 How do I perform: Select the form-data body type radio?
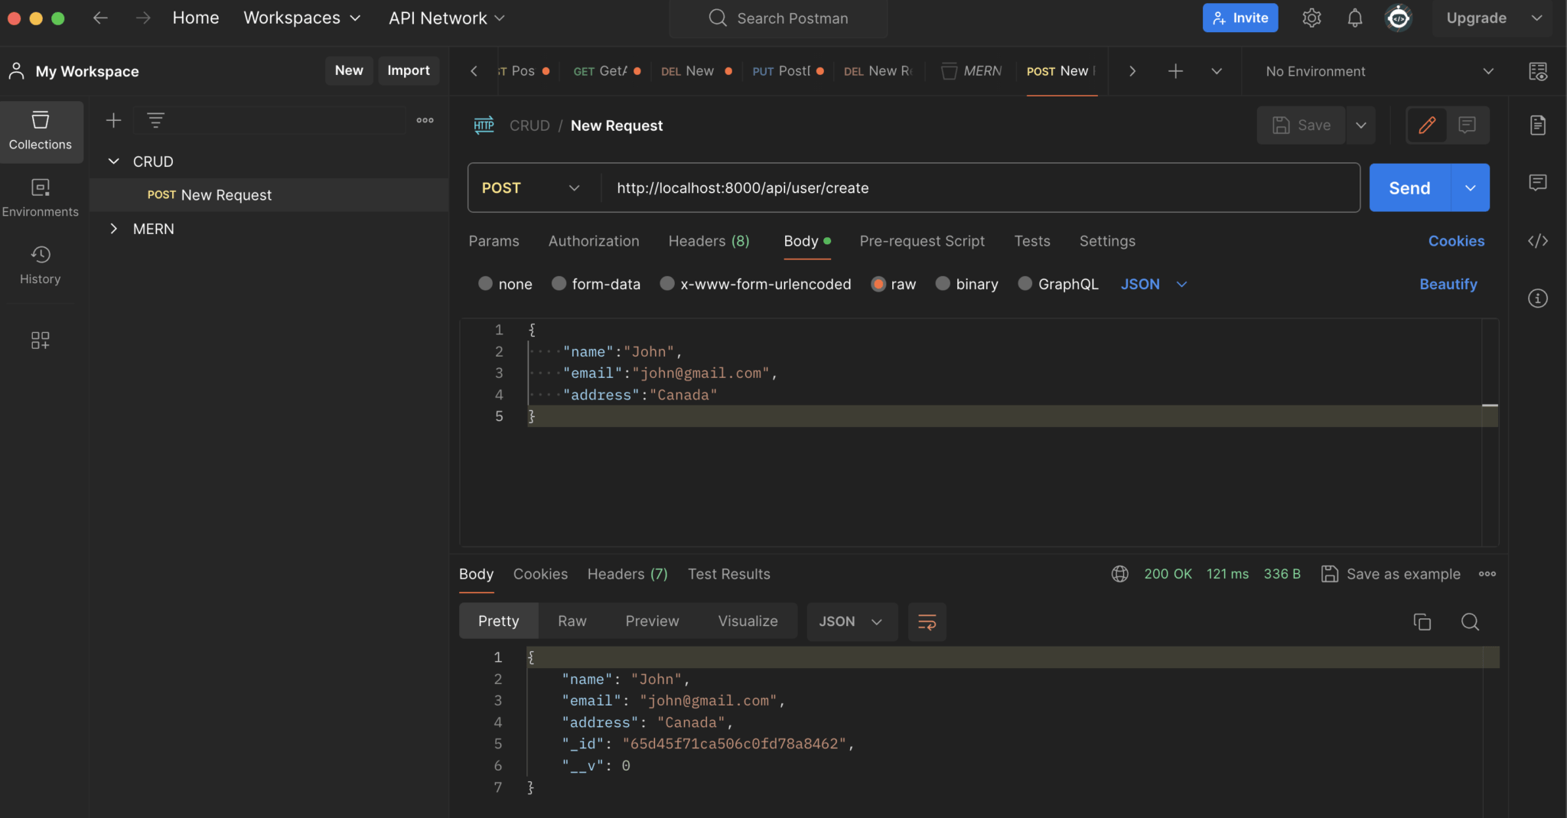click(559, 283)
